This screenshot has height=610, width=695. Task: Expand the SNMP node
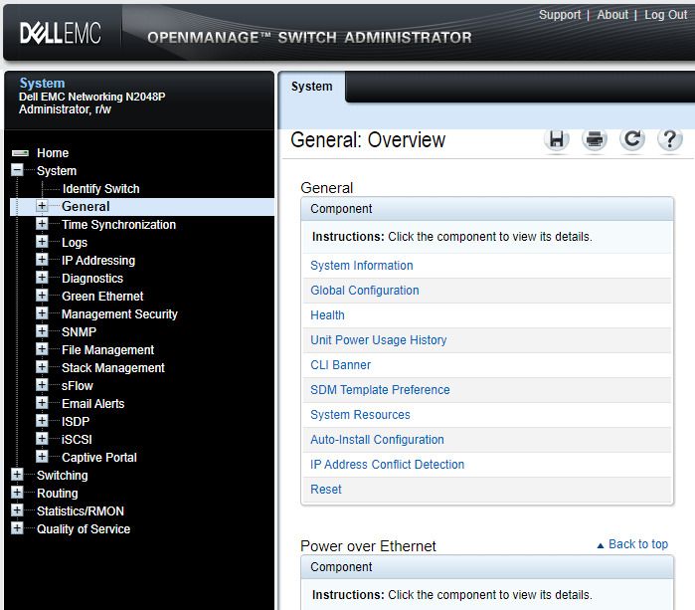tap(42, 331)
